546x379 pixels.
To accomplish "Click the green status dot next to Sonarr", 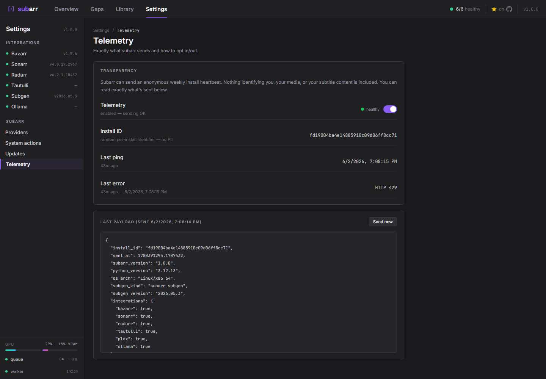I will pos(7,64).
